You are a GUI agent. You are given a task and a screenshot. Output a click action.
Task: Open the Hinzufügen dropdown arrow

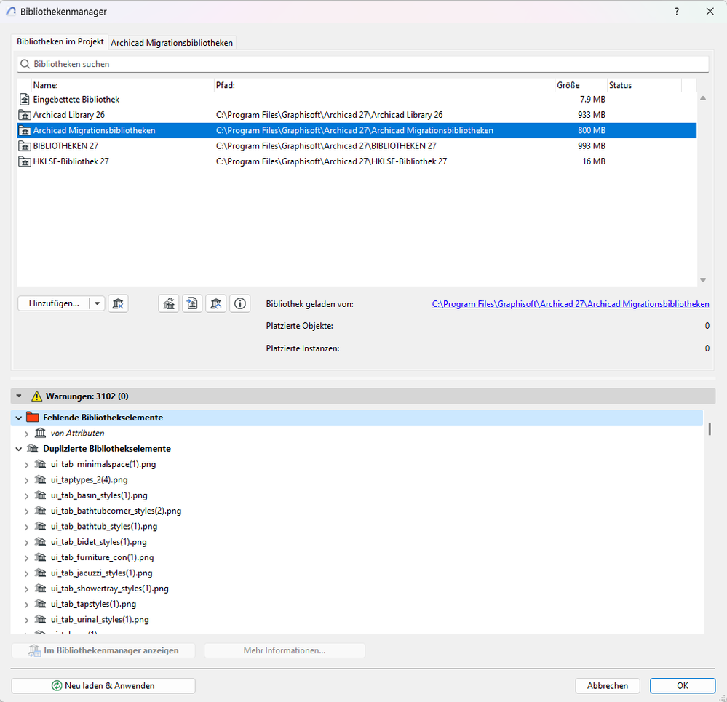point(97,303)
